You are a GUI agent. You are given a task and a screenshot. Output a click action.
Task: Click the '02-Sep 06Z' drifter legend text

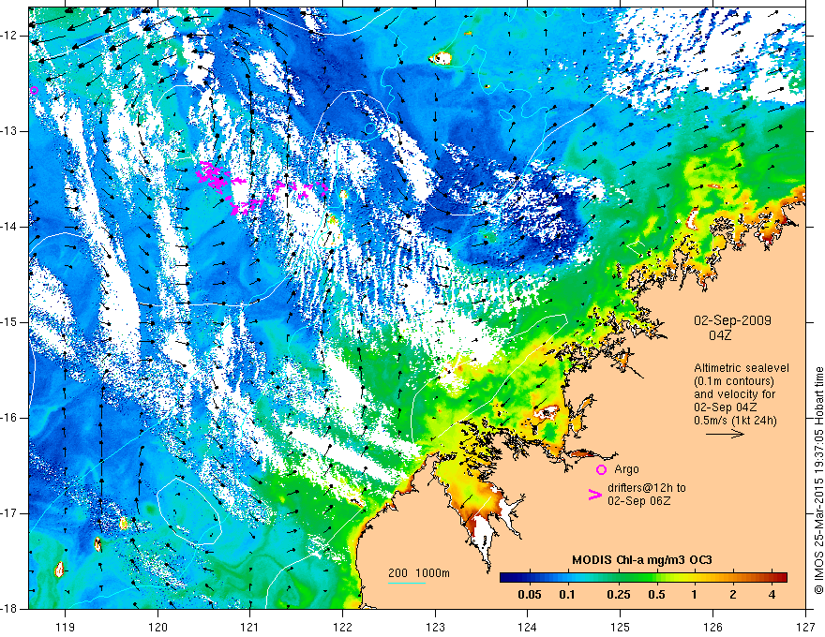638,501
